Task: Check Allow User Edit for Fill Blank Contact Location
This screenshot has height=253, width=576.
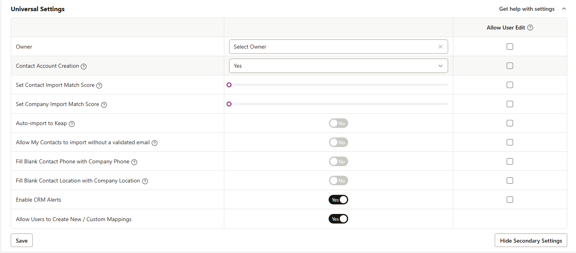Action: coord(510,180)
